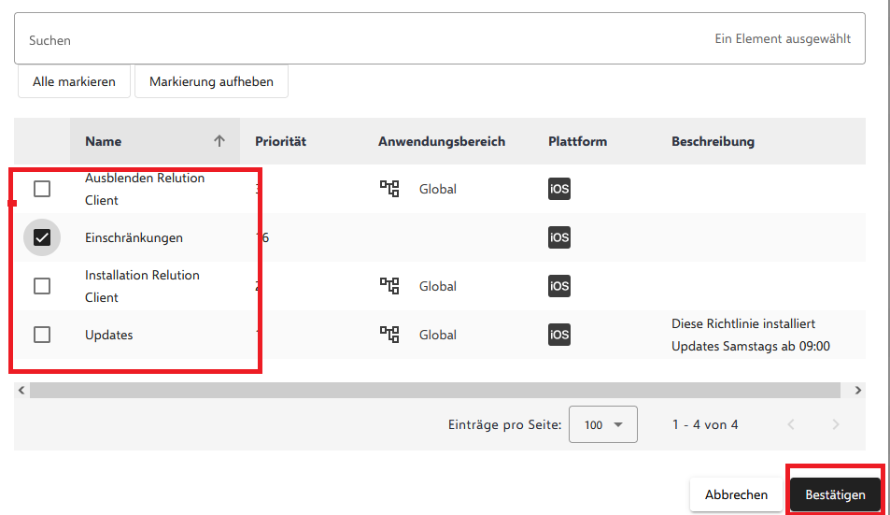Tick the Installation Relution Client checkbox
Viewport: 890px width, 515px height.
[42, 286]
